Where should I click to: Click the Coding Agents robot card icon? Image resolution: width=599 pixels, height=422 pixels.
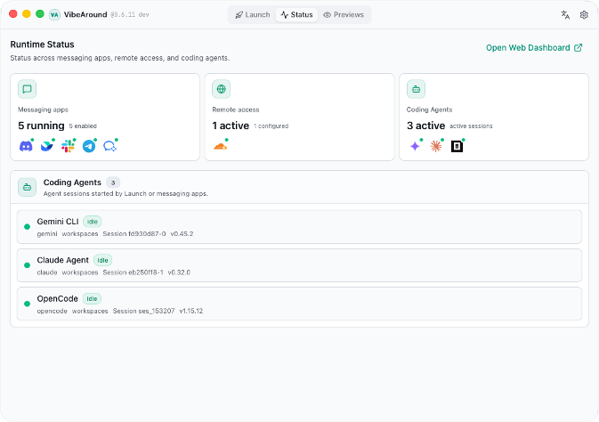pyautogui.click(x=416, y=89)
